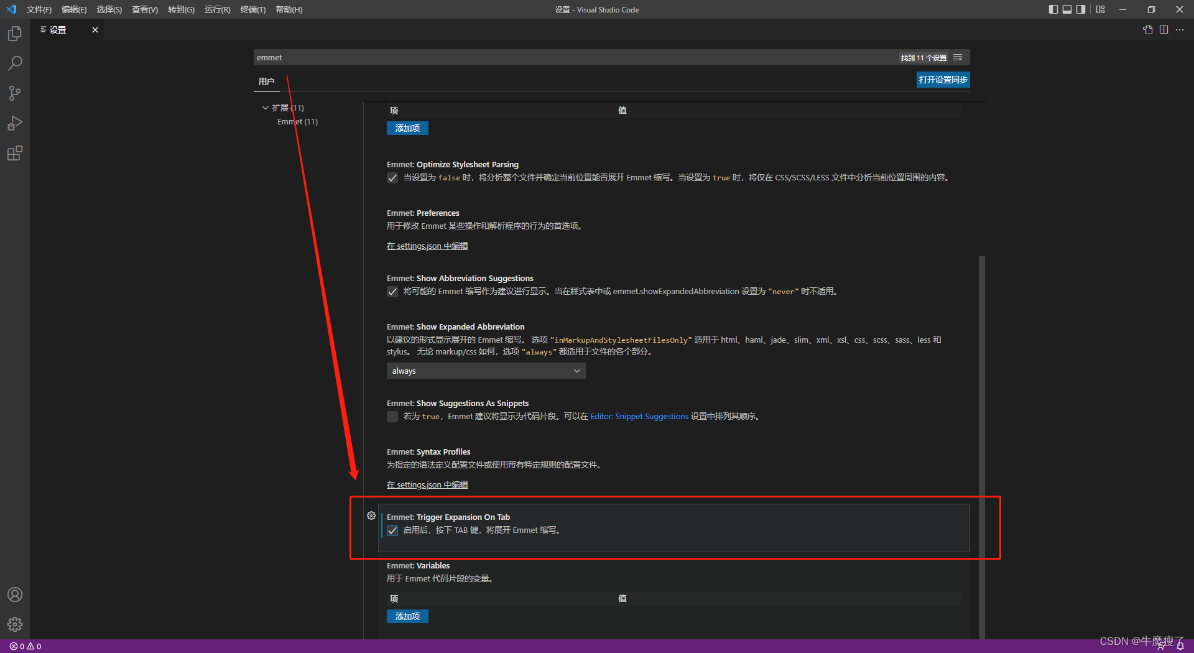
Task: Toggle Show Abbreviation Suggestions checkbox
Action: coord(392,292)
